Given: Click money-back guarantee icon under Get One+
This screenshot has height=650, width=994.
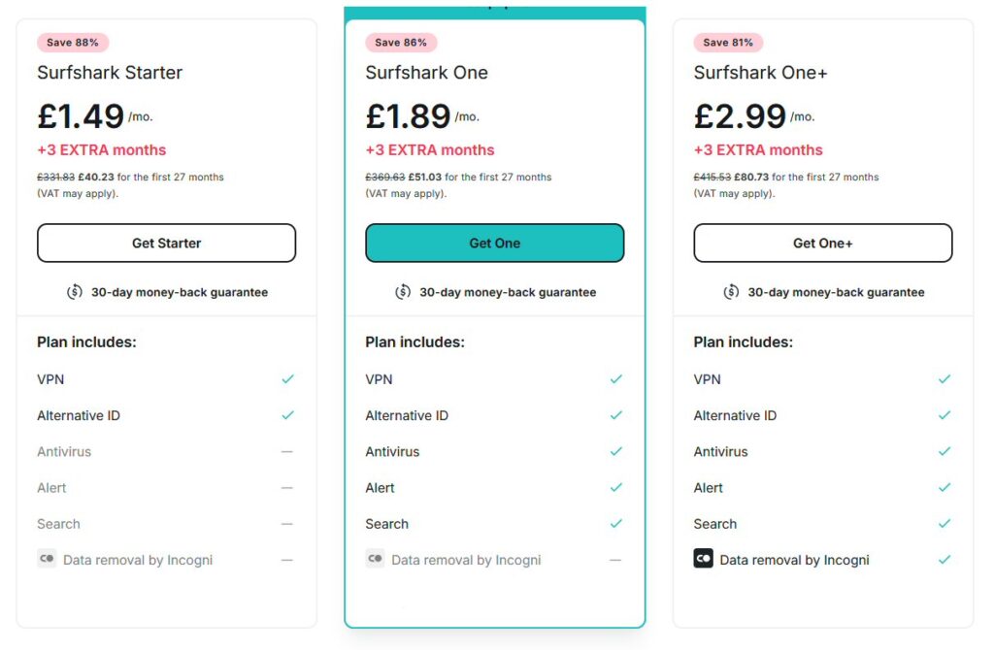Looking at the screenshot, I should point(732,292).
